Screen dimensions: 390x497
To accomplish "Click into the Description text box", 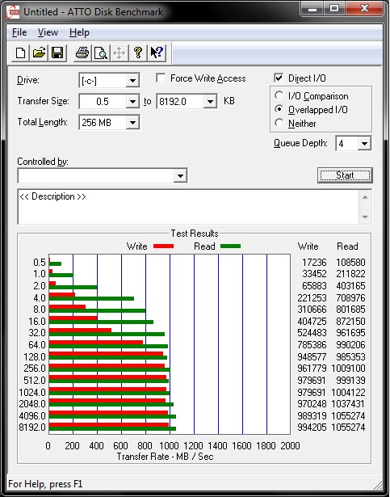I will coord(188,207).
